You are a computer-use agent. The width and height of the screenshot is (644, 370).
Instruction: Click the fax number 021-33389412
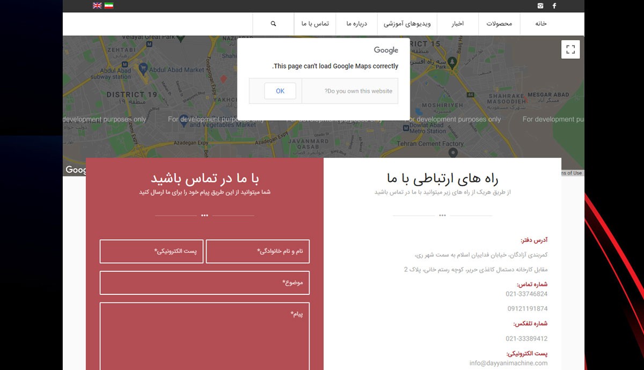[x=526, y=339]
